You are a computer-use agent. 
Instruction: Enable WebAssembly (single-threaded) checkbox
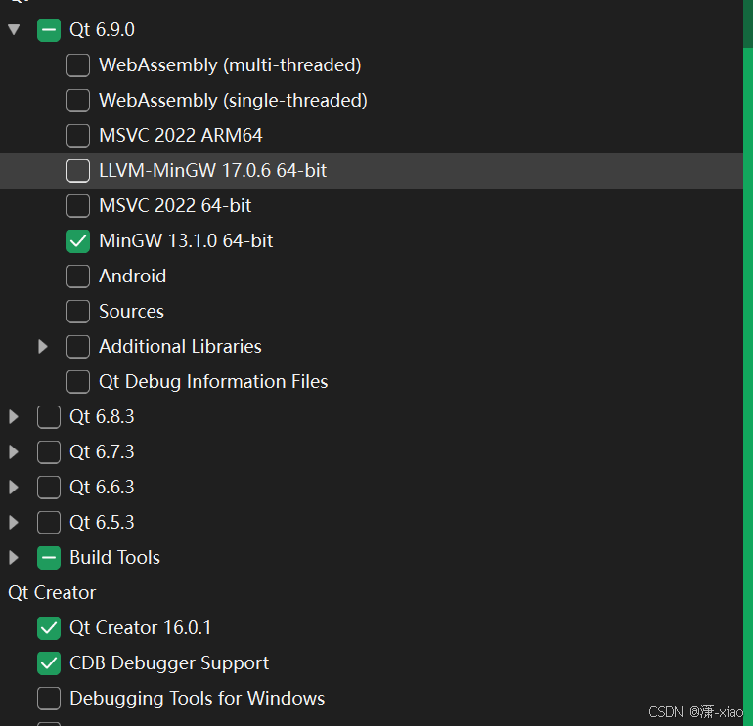tap(78, 101)
